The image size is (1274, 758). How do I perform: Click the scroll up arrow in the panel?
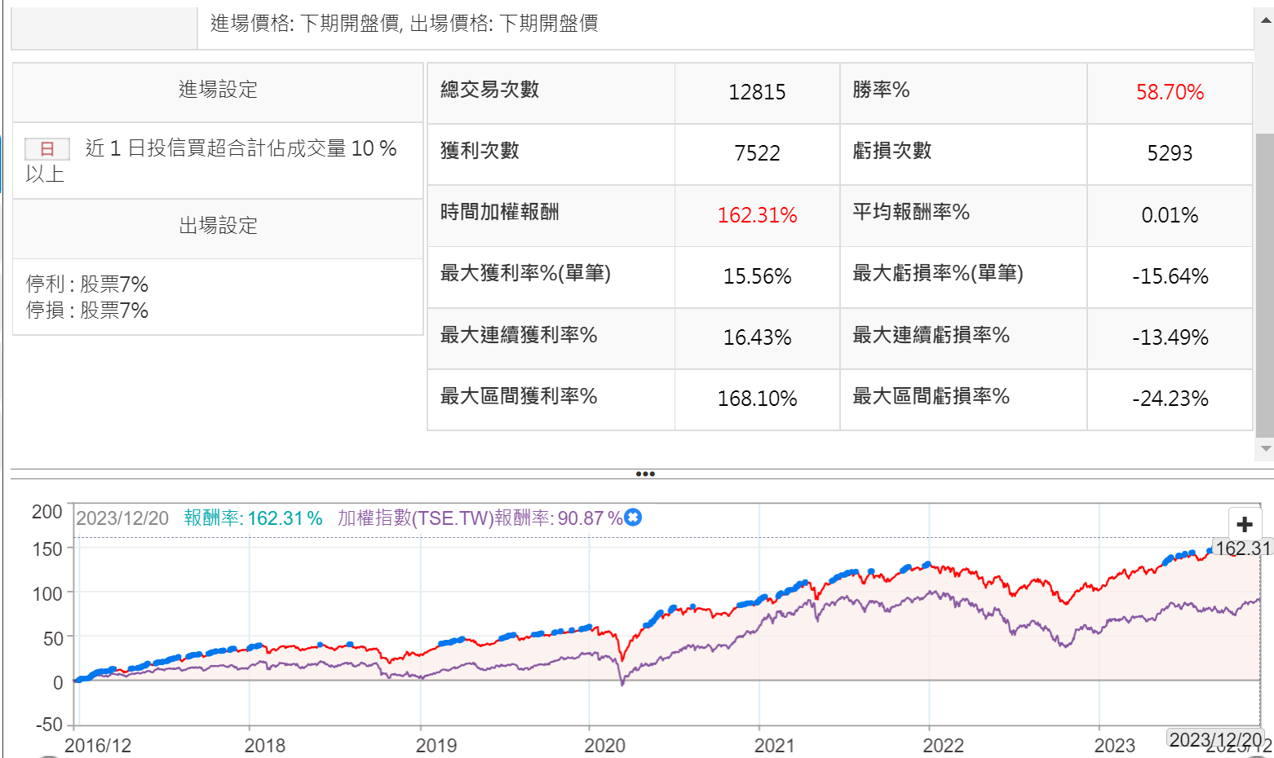coord(1265,20)
